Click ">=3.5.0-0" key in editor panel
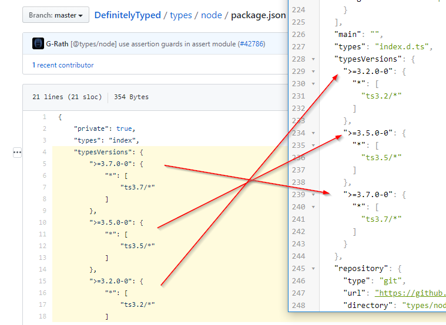The width and height of the screenshot is (446, 325). [368, 133]
